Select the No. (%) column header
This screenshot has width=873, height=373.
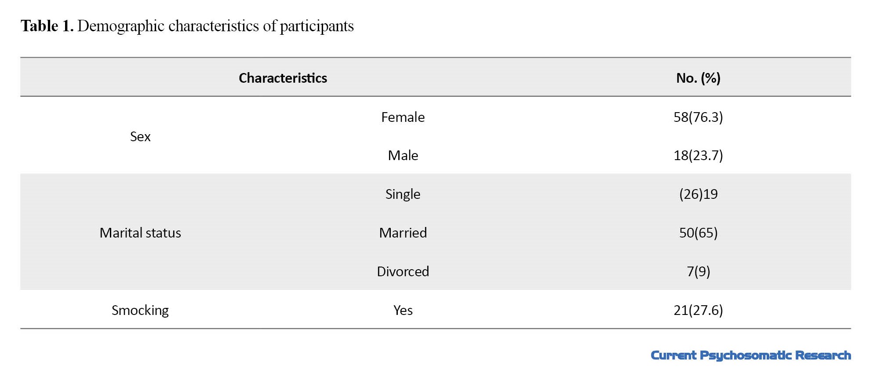[x=698, y=78]
